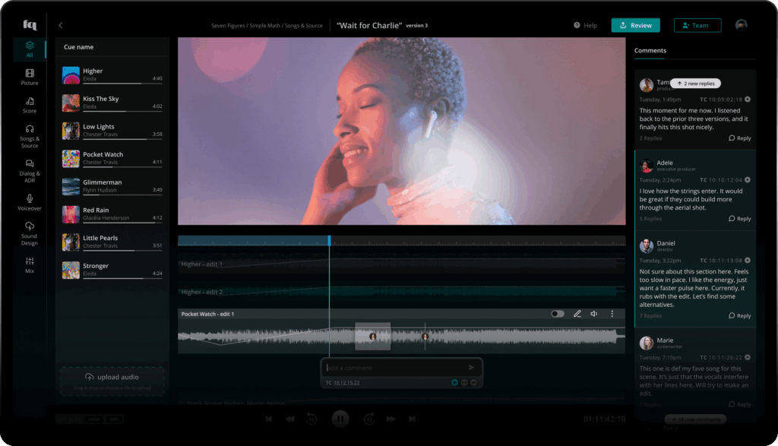Click the Help question mark icon
778x446 pixels.
pos(577,26)
